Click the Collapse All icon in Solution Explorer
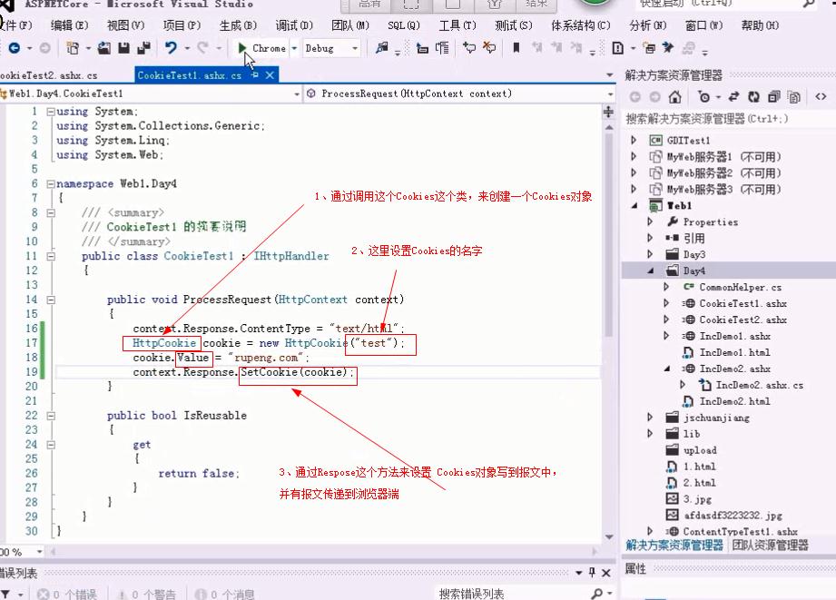This screenshot has height=600, width=836. pyautogui.click(x=774, y=97)
